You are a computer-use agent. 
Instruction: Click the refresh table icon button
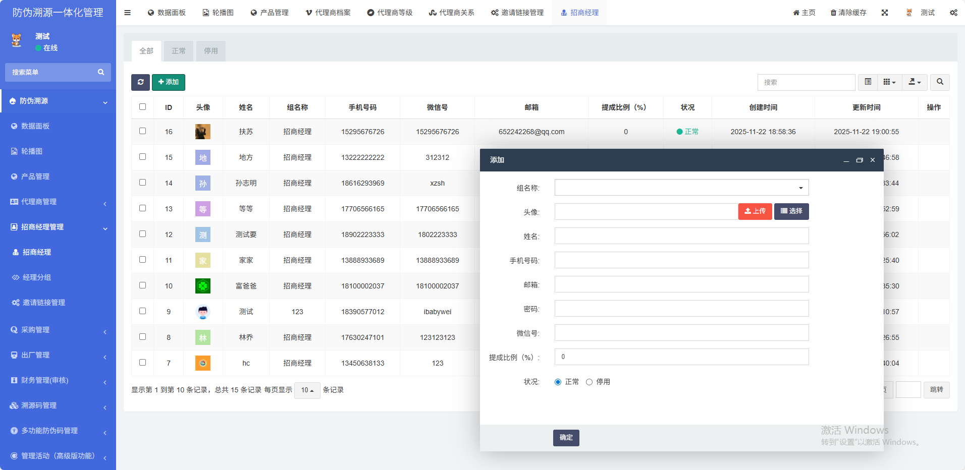coord(140,82)
